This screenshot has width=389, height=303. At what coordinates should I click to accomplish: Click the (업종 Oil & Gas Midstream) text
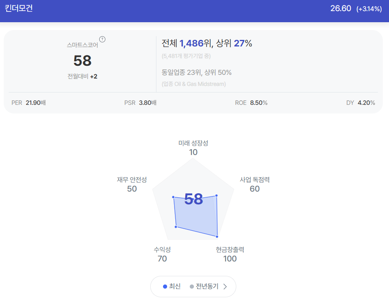(194, 84)
